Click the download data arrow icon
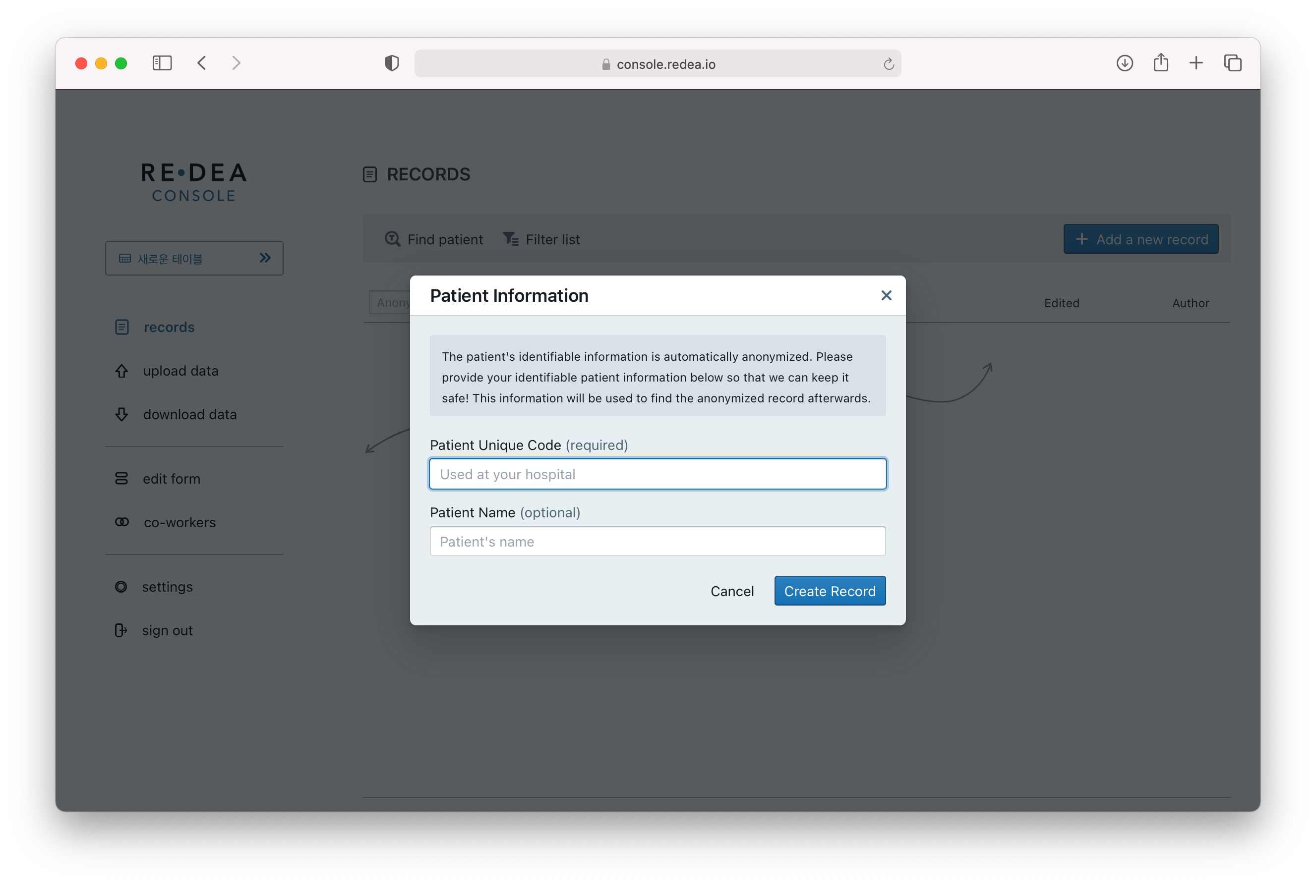Viewport: 1316px width, 885px height. pos(121,414)
